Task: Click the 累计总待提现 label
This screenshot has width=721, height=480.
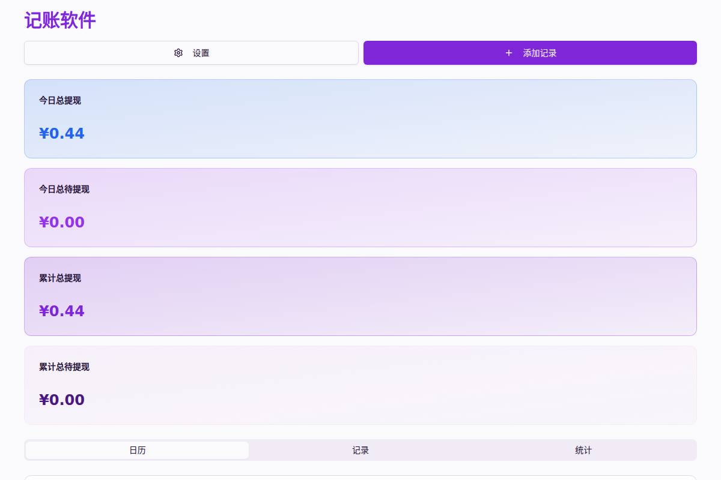Action: pos(64,367)
